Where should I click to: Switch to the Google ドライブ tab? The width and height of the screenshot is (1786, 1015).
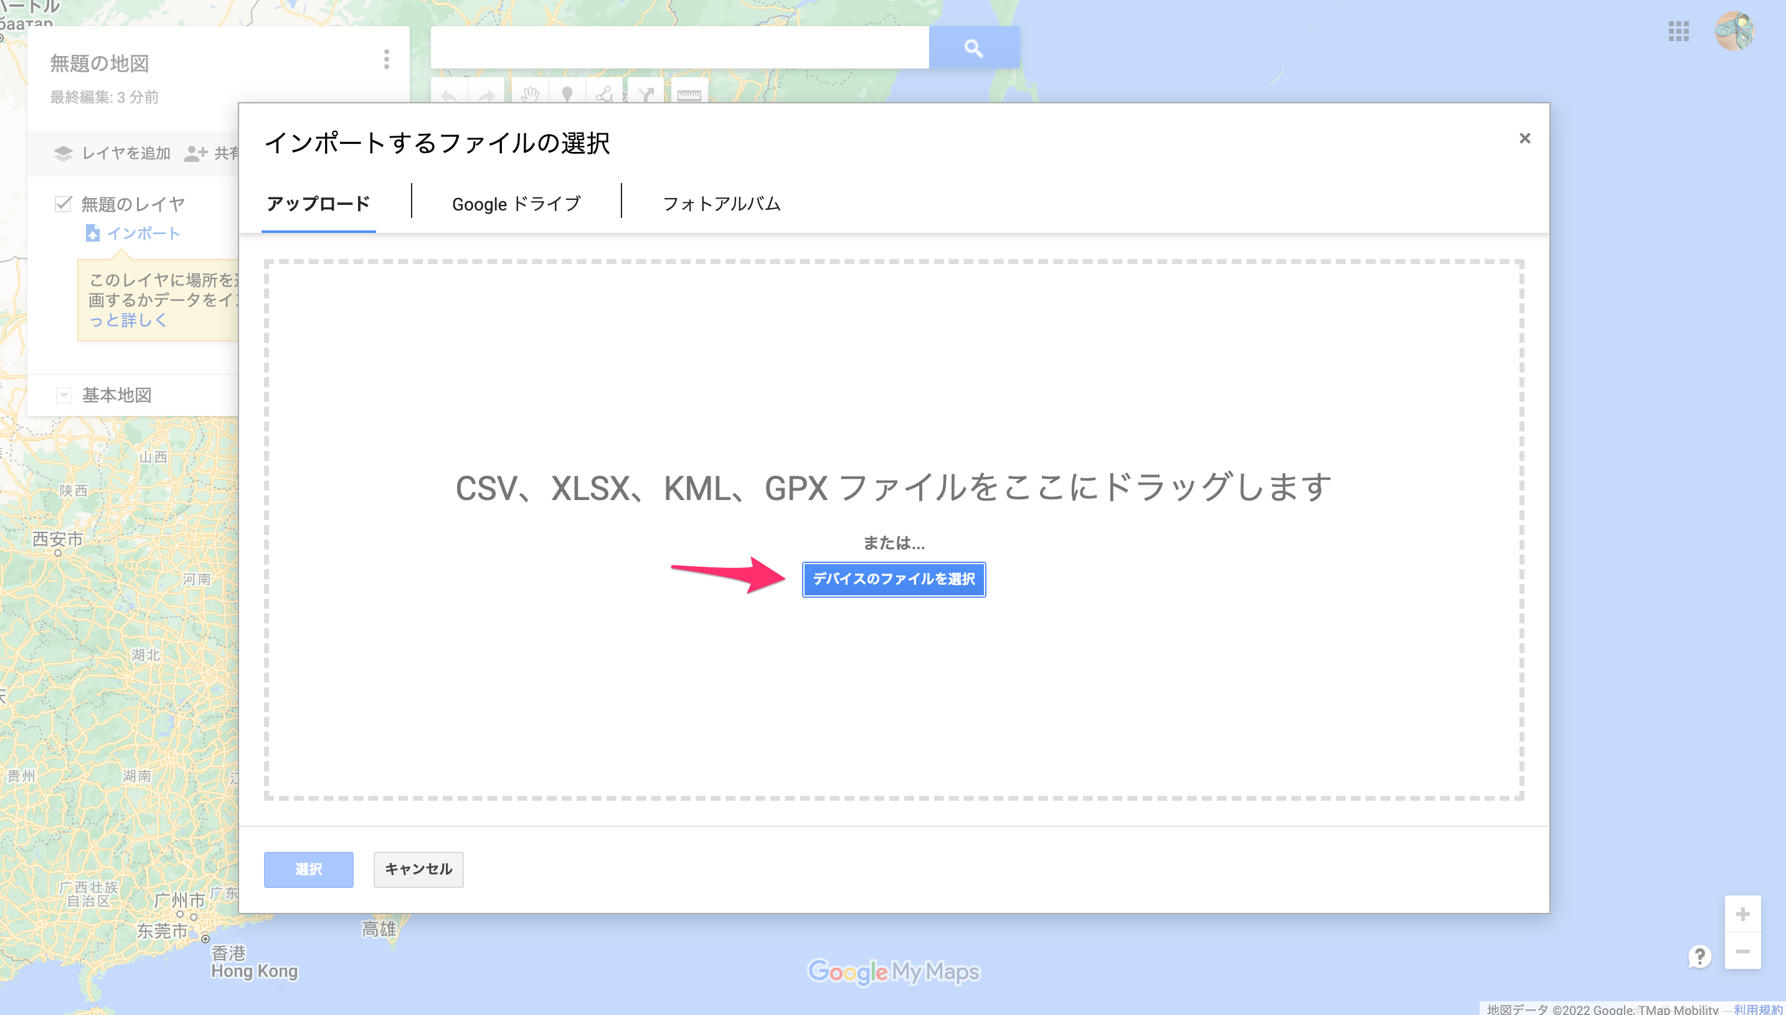coord(516,204)
